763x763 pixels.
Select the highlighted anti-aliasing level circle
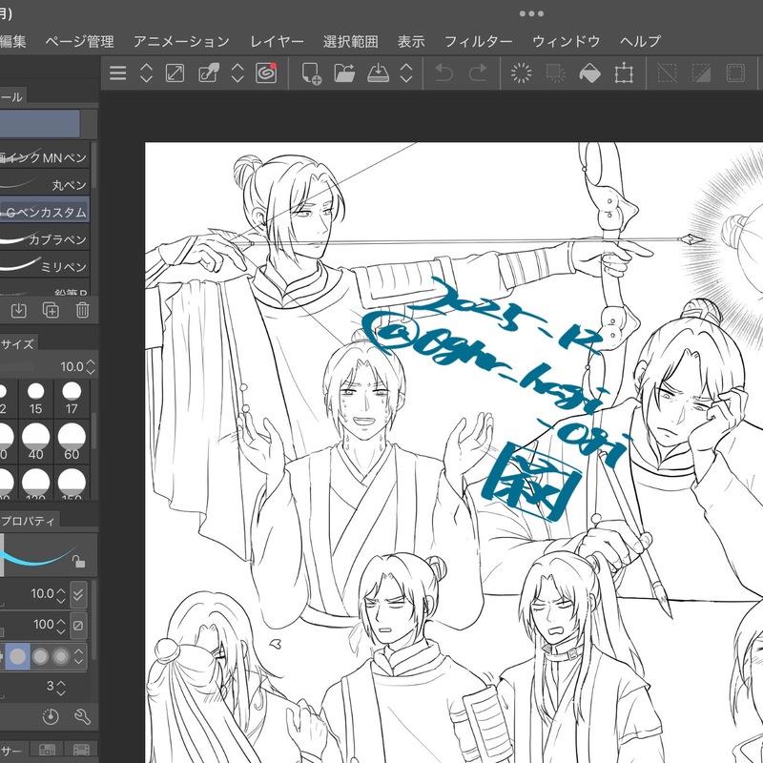tap(18, 656)
